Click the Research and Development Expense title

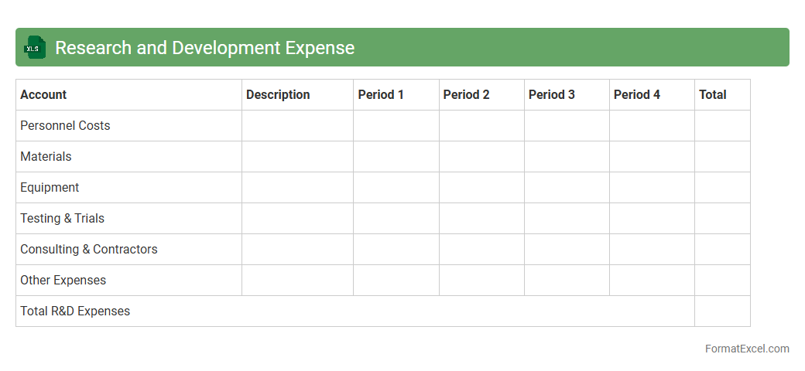click(204, 48)
